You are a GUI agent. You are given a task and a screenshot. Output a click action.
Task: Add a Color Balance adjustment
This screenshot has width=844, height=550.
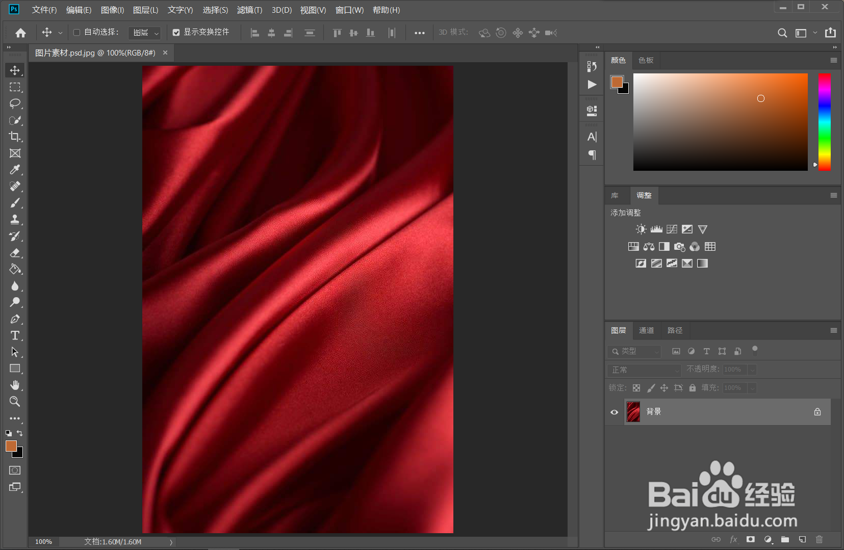(649, 247)
